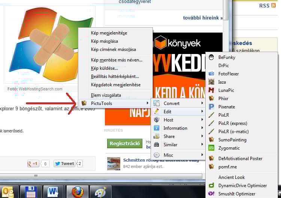Image resolution: width=281 pixels, height=198 pixels.
Task: Open Paint from the taskbar
Action: coord(100,192)
